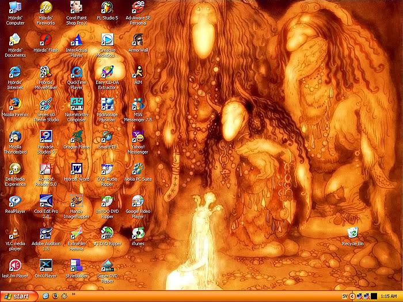Image resolution: width=403 pixels, height=302 pixels.
Task: Open the SV language bar indicator
Action: 345,297
